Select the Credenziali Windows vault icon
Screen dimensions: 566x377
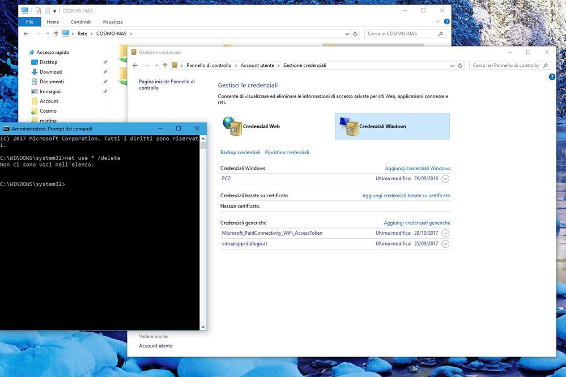point(348,126)
